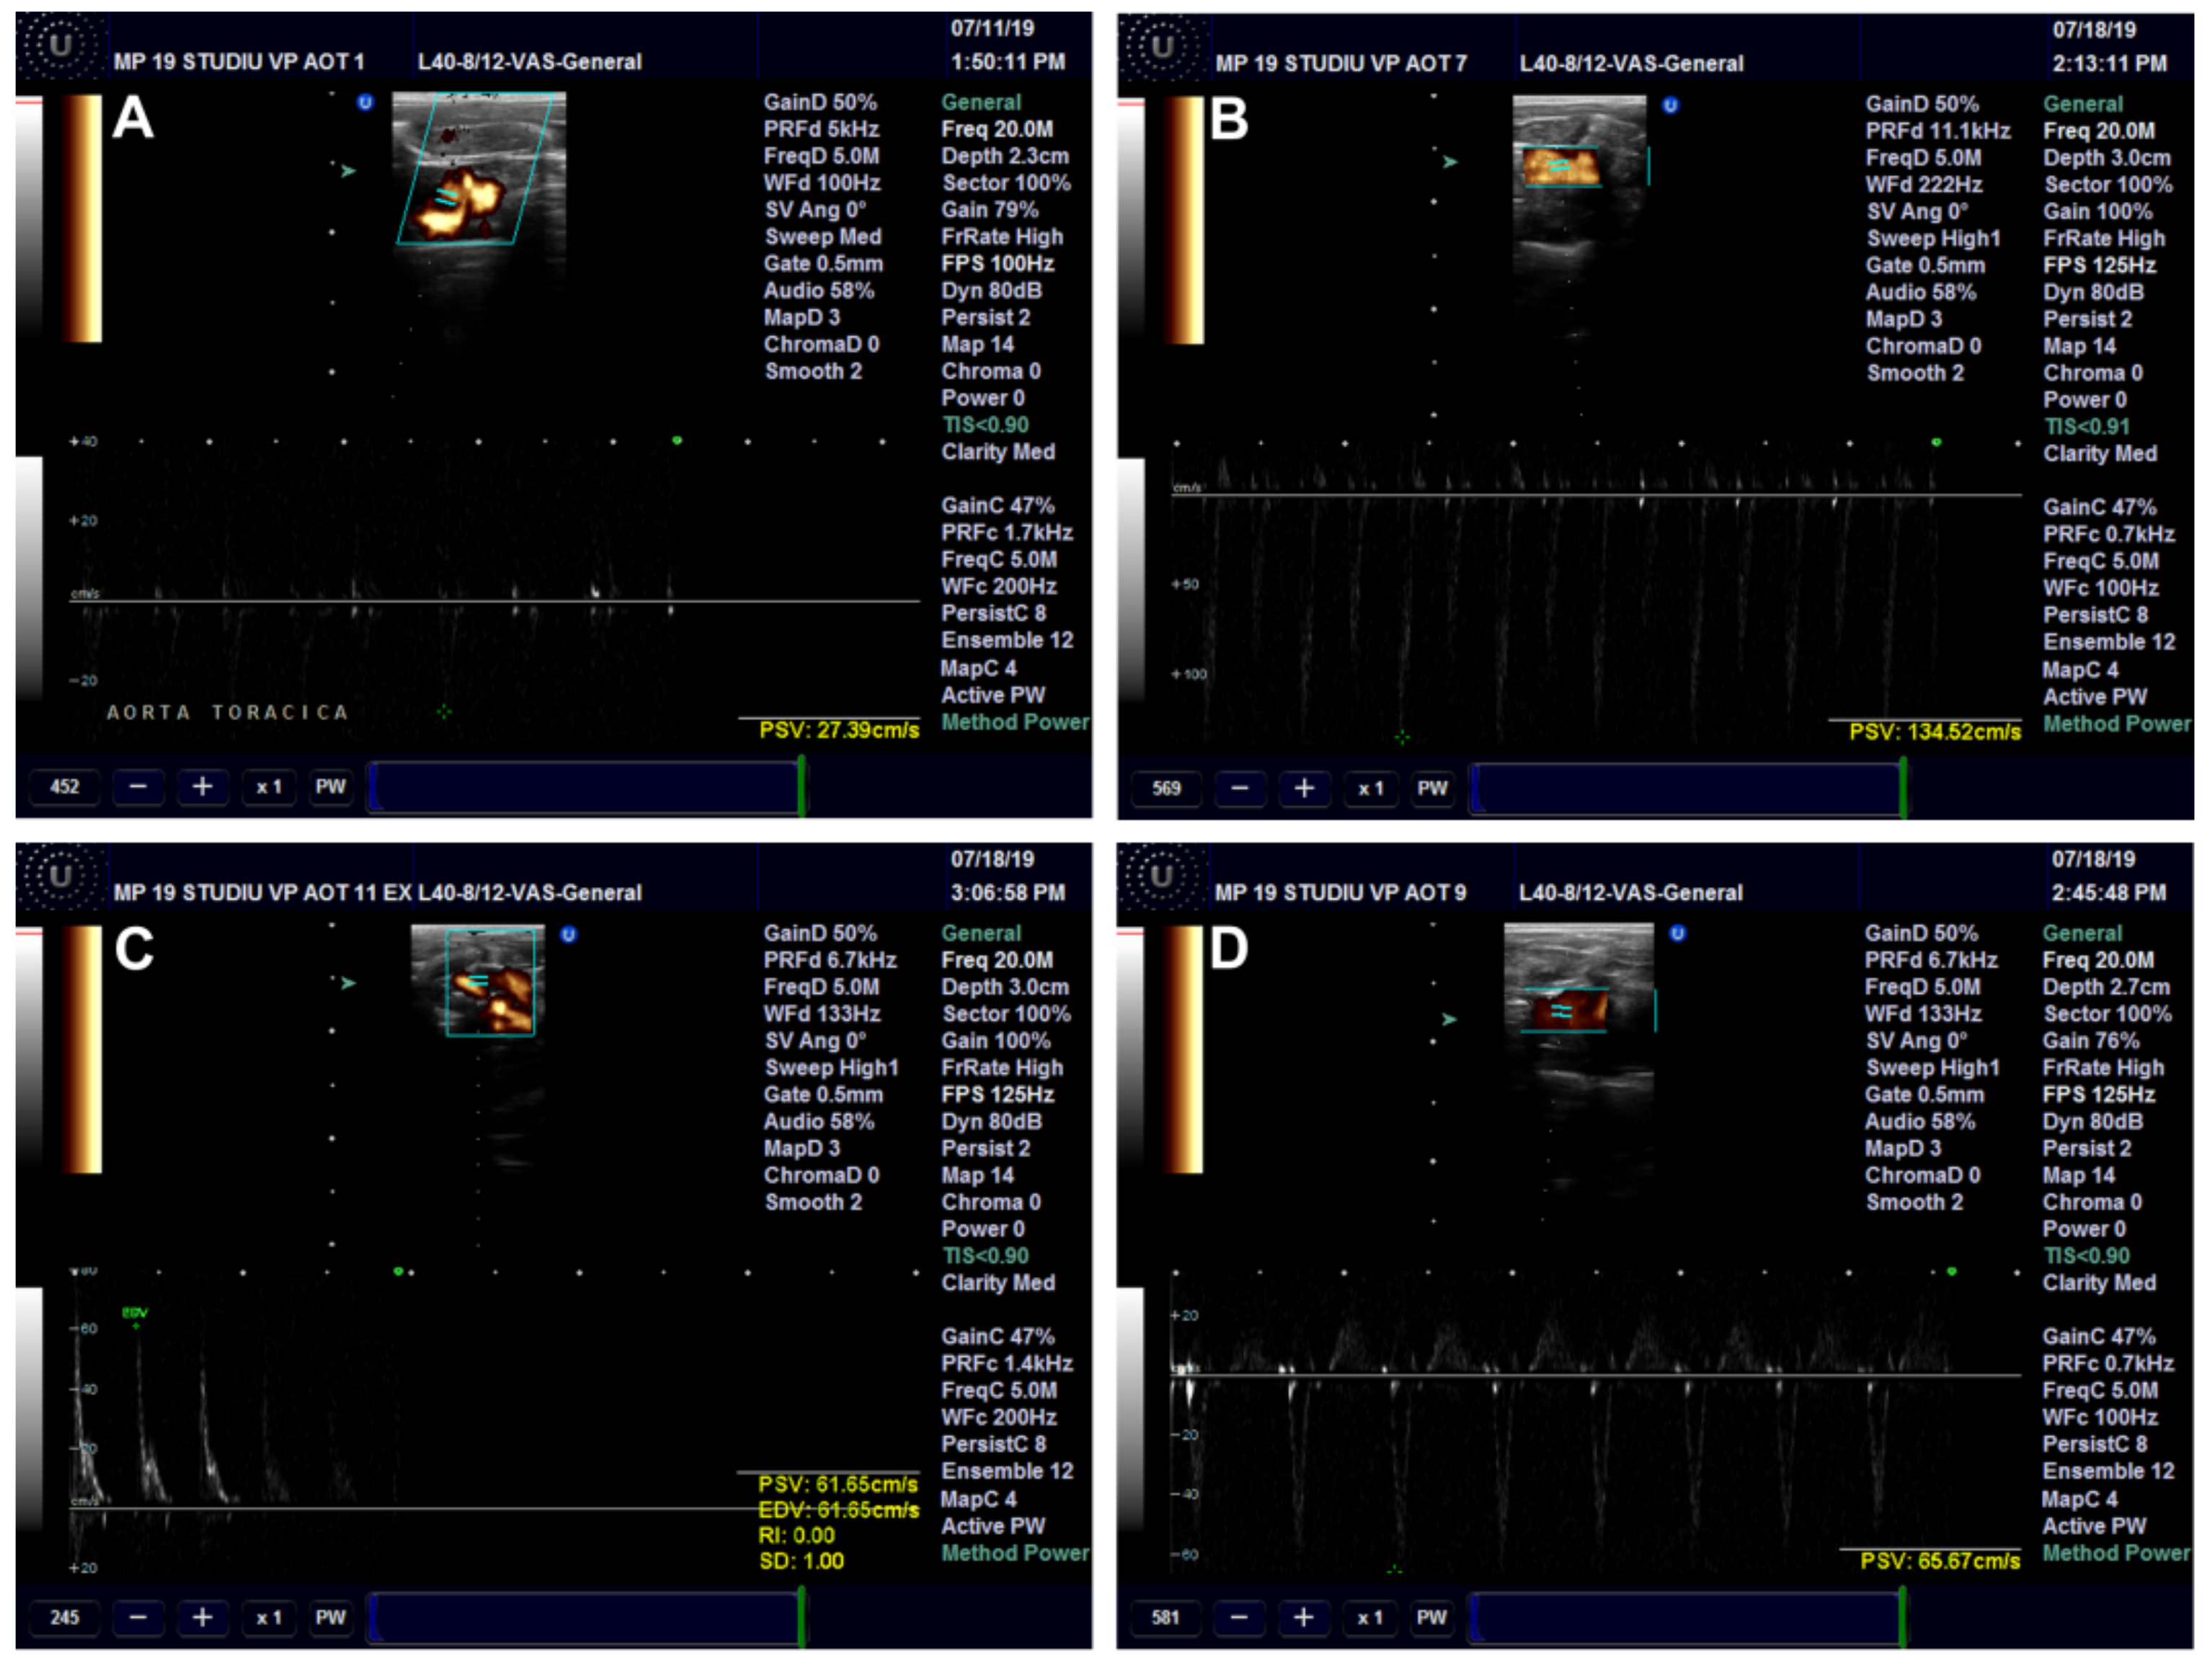The width and height of the screenshot is (2212, 1669).
Task: Toggle the PW mode button in panel D
Action: (1431, 1617)
